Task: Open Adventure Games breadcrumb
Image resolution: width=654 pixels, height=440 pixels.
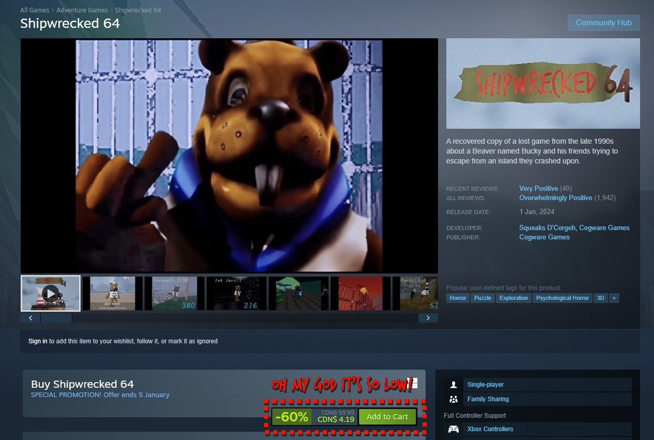Action: pyautogui.click(x=82, y=10)
